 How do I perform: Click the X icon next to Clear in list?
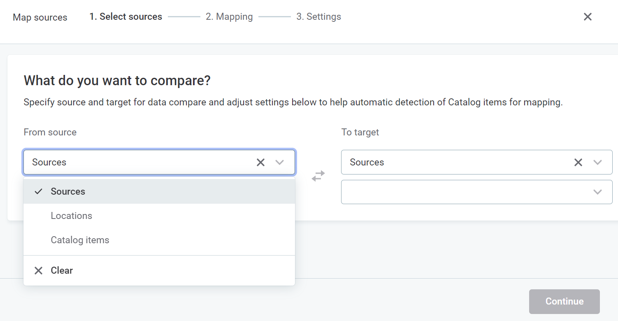39,270
